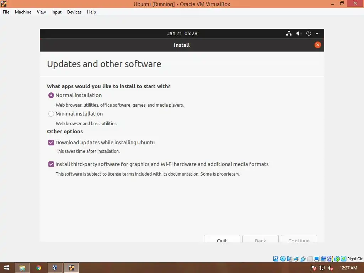Image resolution: width=364 pixels, height=273 pixels.
Task: Open the Input menu
Action: point(57,12)
